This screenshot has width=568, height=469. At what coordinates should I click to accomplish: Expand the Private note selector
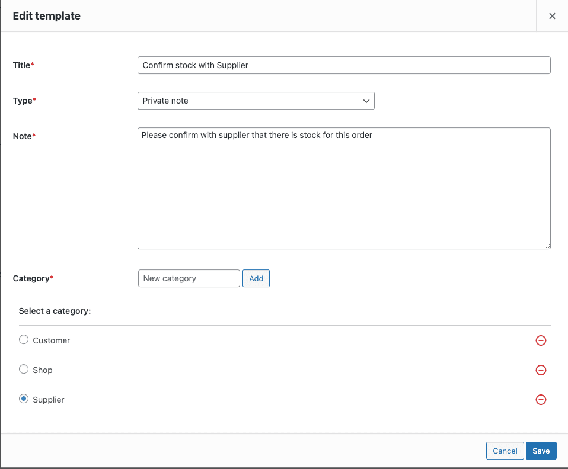click(x=256, y=101)
